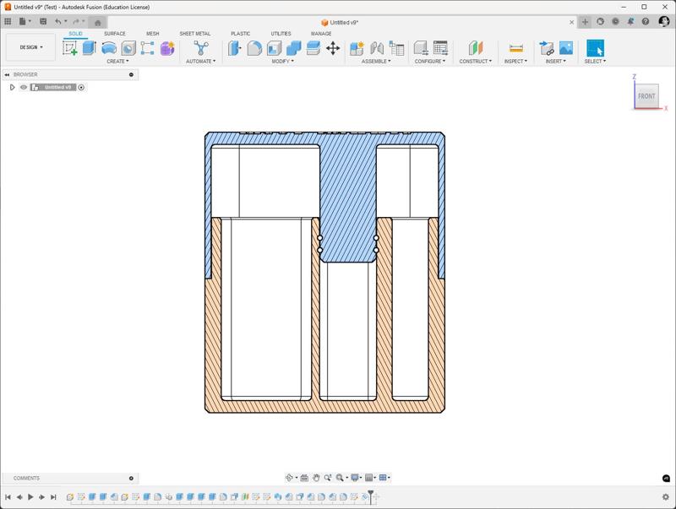Start a new sketch with Create Sketch
This screenshot has width=676, height=509.
tap(70, 48)
